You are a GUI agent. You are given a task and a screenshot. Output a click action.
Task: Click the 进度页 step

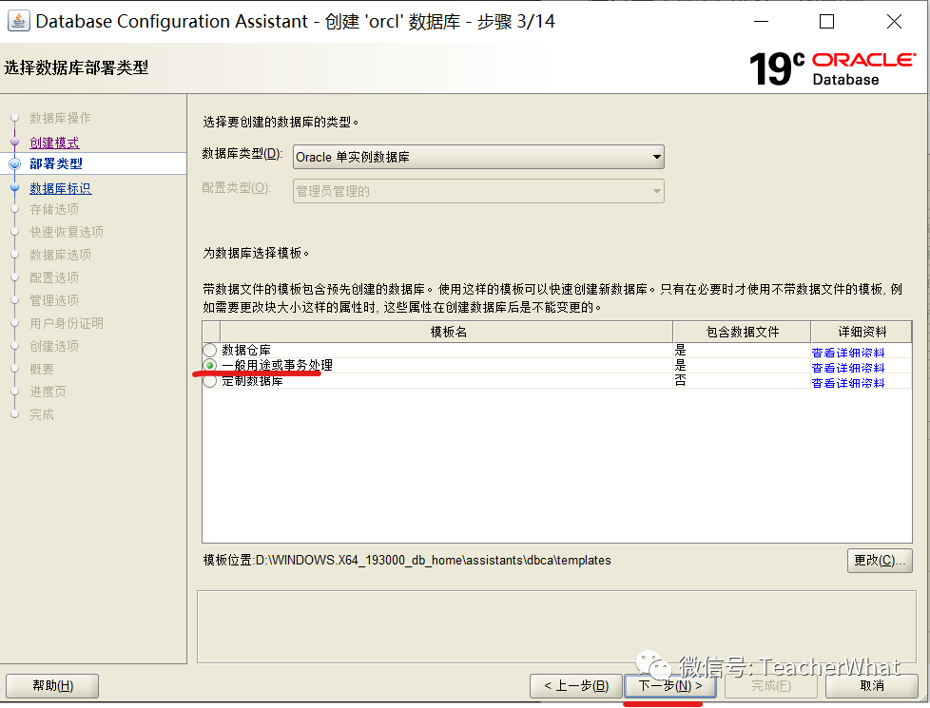48,392
